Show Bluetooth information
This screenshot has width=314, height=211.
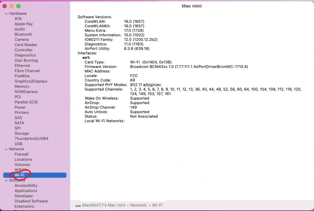[23, 34]
